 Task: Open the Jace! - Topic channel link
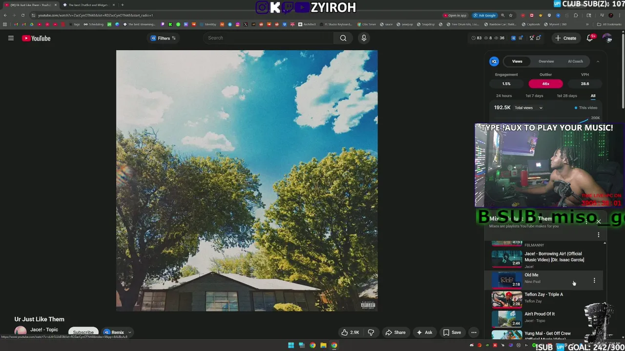[44, 330]
